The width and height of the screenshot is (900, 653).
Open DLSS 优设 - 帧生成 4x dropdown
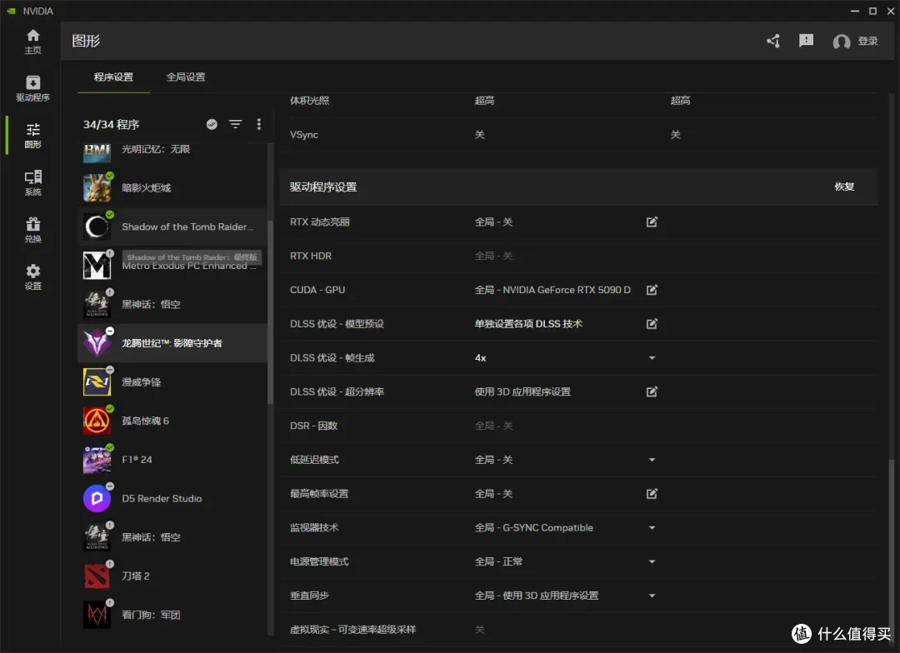(652, 358)
